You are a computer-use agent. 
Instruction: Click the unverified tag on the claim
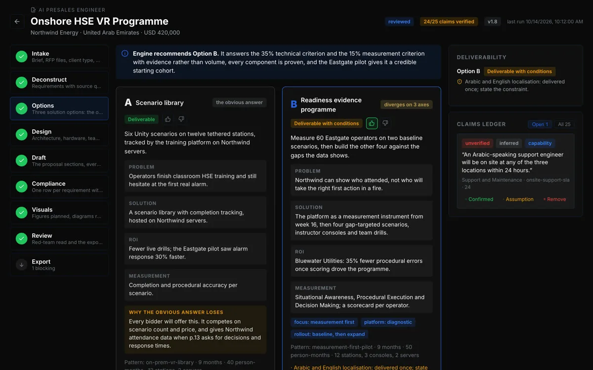(x=477, y=144)
